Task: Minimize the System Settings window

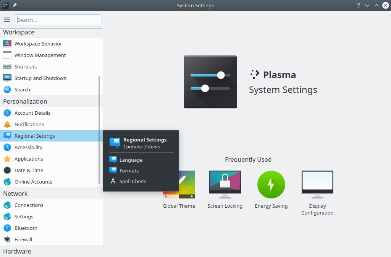Action: click(367, 5)
